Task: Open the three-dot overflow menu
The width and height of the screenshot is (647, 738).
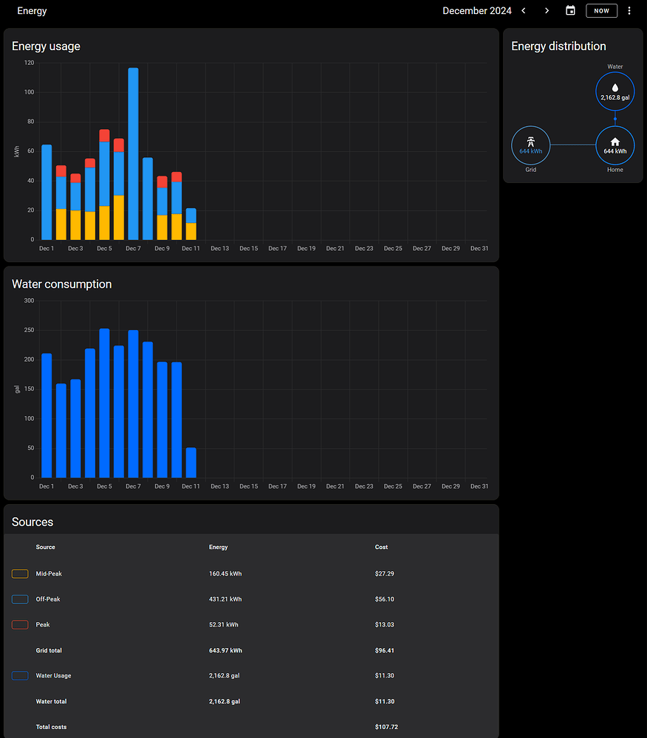Action: 629,11
